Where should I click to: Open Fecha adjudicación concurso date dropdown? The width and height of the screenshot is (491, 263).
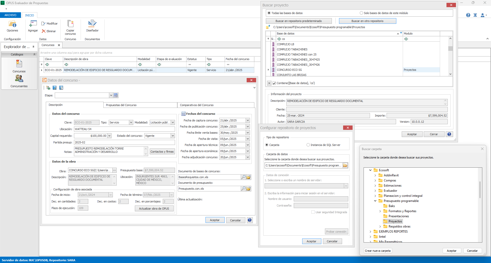click(248, 157)
